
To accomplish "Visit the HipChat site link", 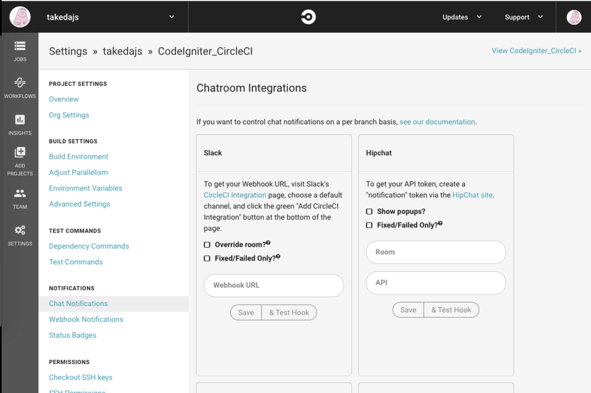I will pyautogui.click(x=472, y=195).
